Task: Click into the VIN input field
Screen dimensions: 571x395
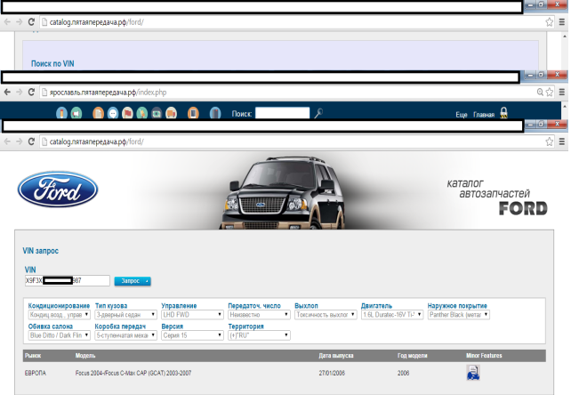Action: (68, 280)
